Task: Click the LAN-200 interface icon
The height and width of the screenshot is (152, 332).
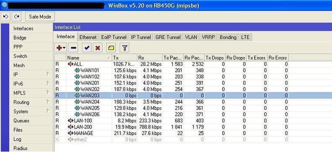Action: click(x=71, y=127)
